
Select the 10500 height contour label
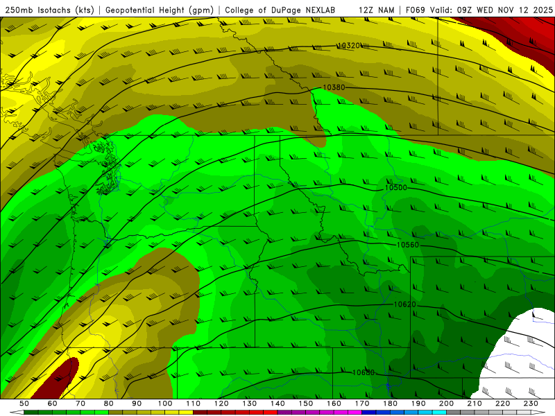click(x=395, y=187)
